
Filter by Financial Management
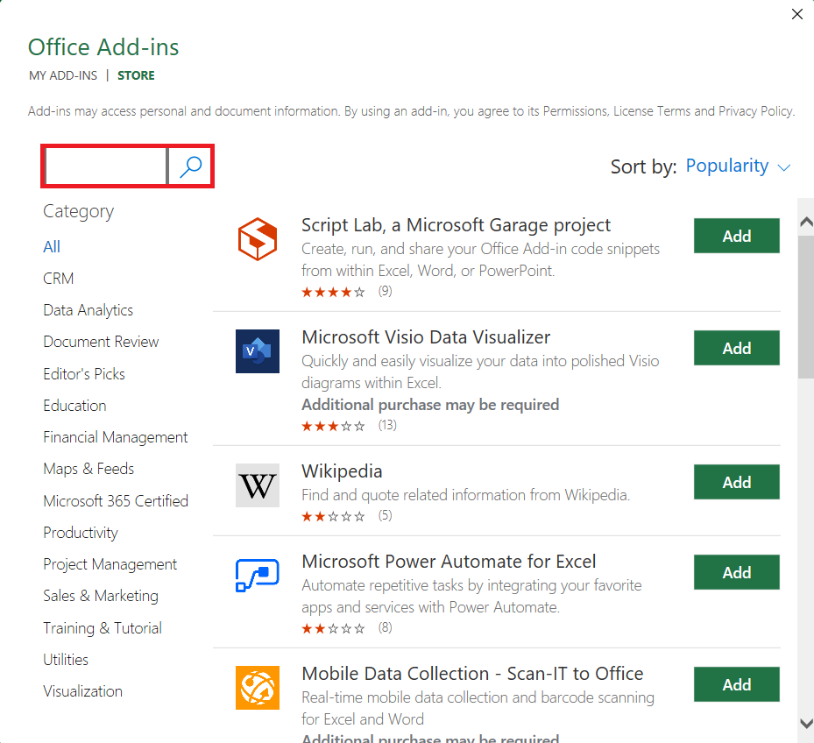pyautogui.click(x=116, y=437)
